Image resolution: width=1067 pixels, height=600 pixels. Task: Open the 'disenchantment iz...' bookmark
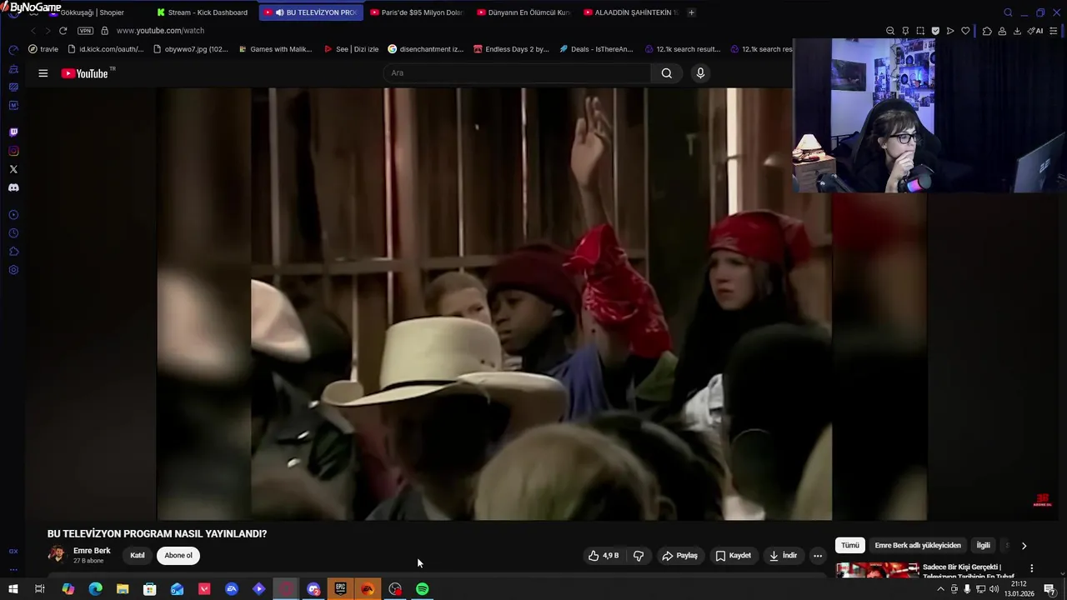425,49
